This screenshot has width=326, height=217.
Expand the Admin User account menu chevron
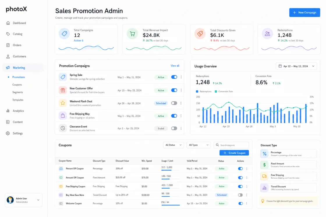(38, 200)
